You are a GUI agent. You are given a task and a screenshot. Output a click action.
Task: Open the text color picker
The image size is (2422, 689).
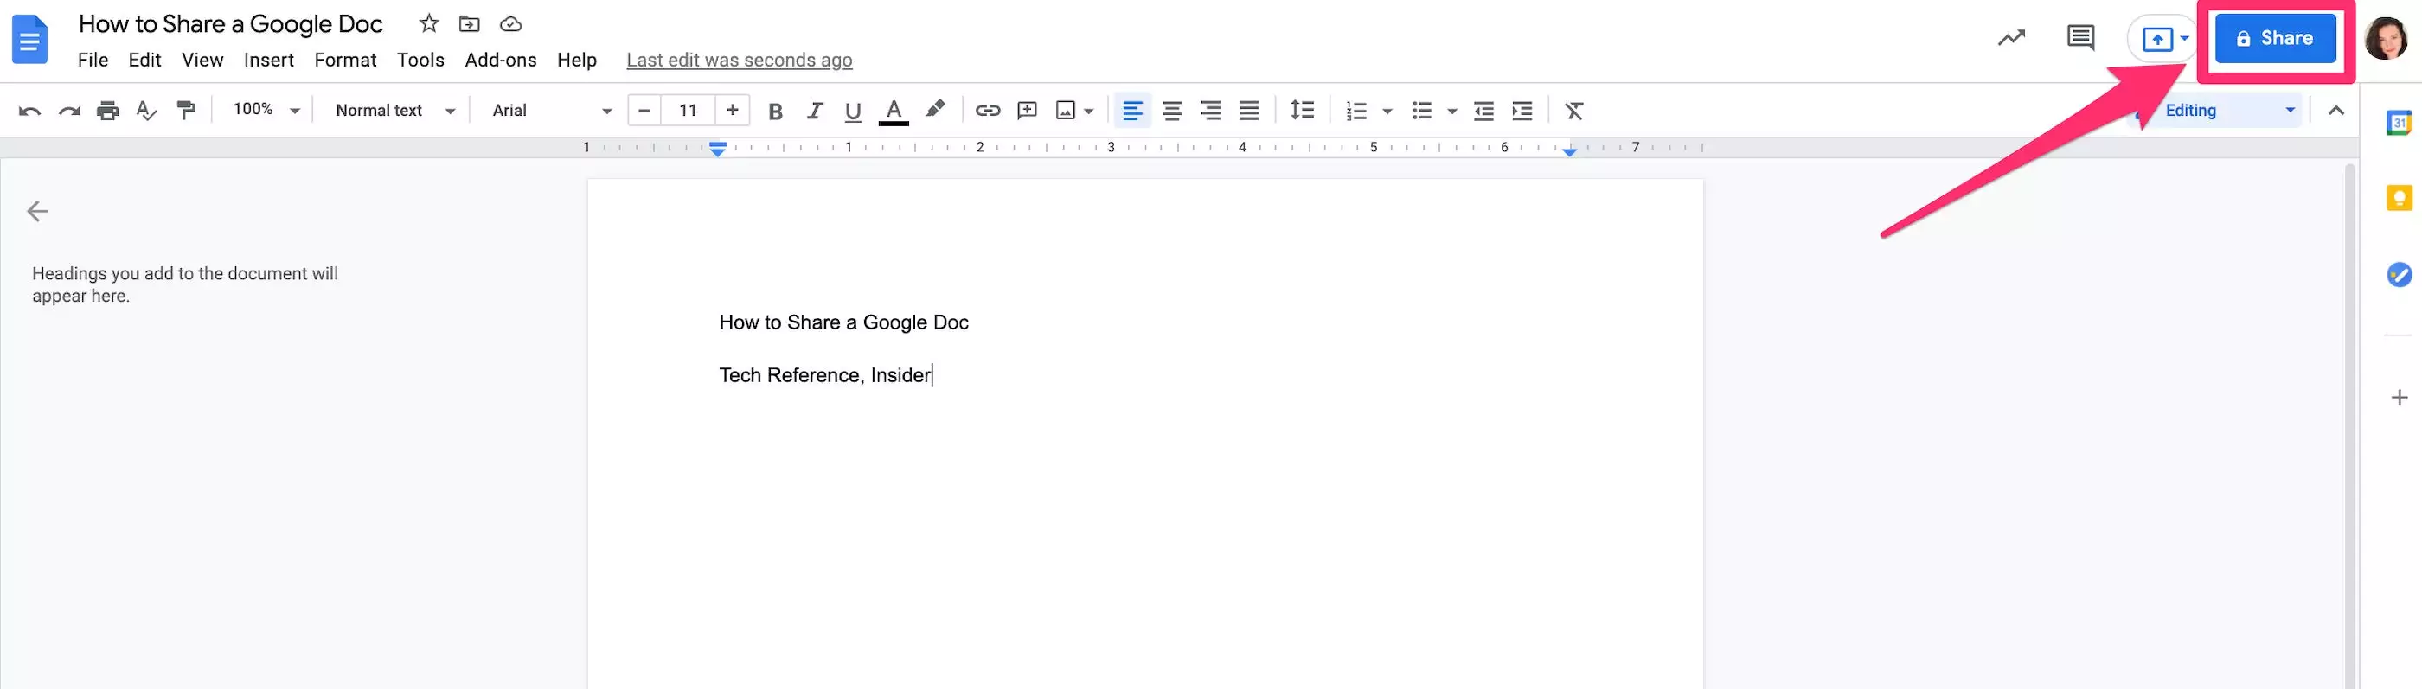[x=894, y=111]
